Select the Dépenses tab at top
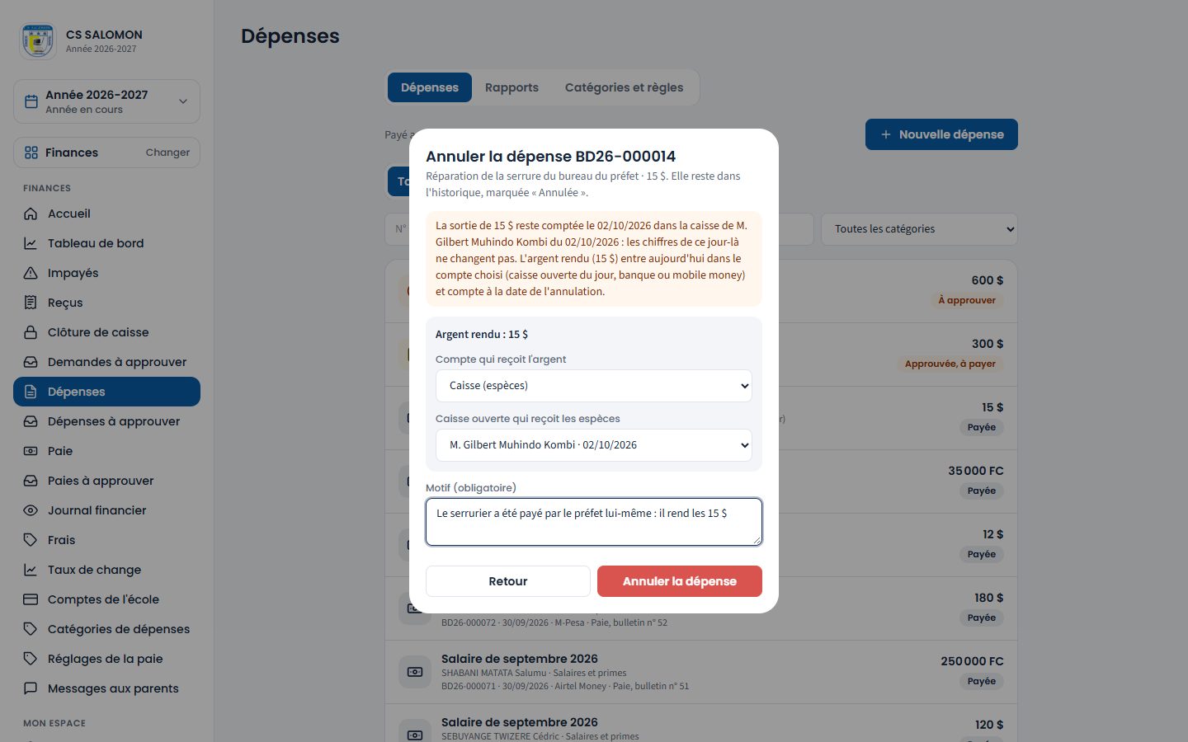 click(430, 87)
